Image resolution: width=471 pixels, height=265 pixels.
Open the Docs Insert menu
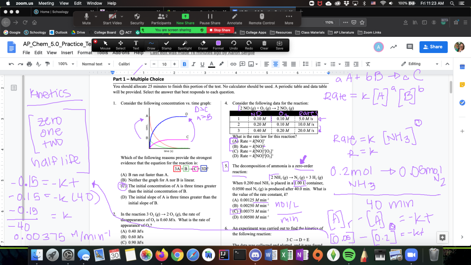click(x=67, y=53)
